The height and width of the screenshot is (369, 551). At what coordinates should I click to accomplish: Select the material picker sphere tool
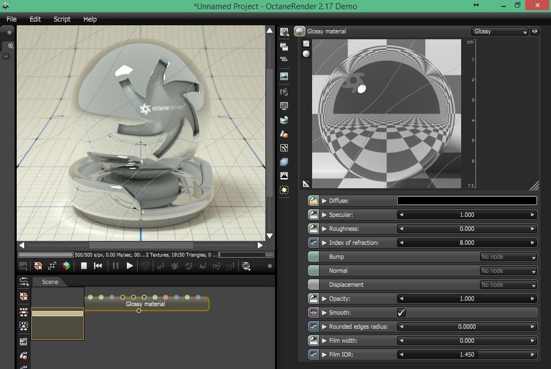(x=188, y=266)
